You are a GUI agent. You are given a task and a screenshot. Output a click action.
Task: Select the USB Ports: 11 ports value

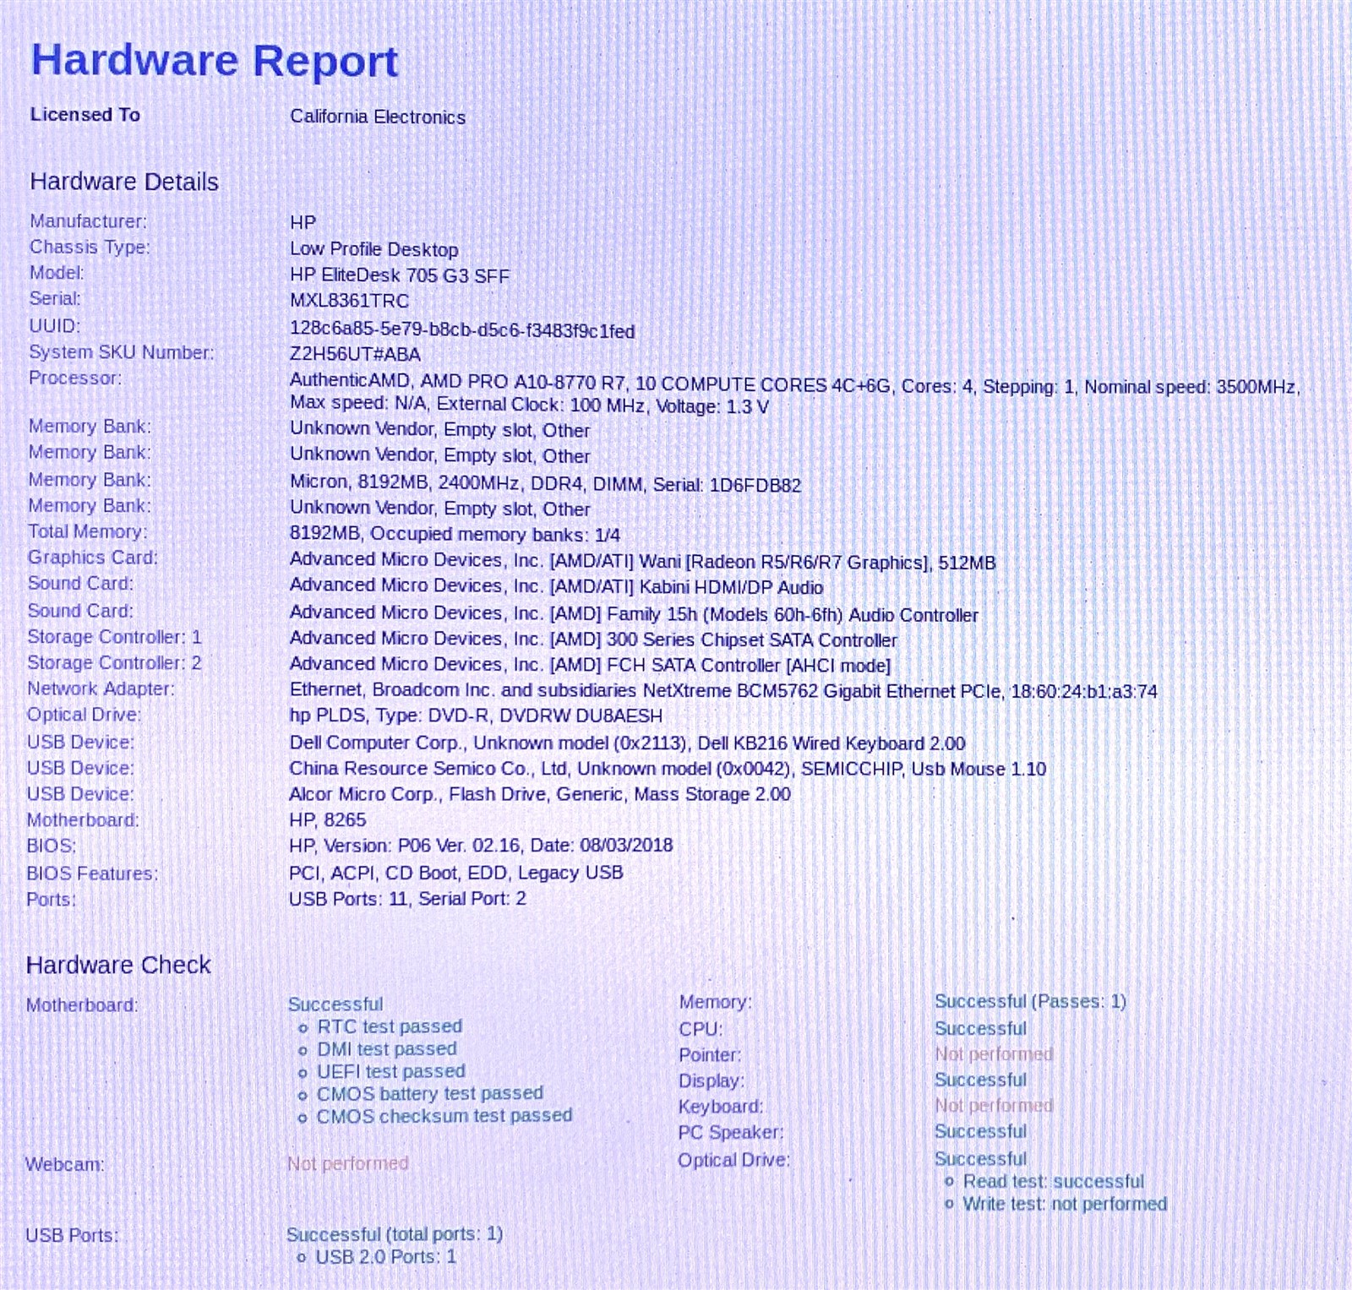pos(407,898)
